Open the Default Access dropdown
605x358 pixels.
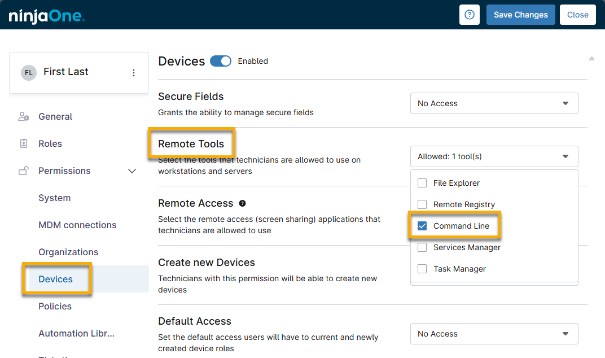pos(494,334)
